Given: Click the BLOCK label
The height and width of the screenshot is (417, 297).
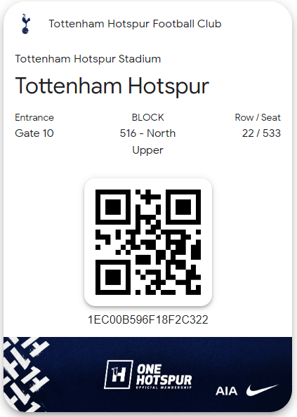Looking at the screenshot, I should click(x=148, y=117).
